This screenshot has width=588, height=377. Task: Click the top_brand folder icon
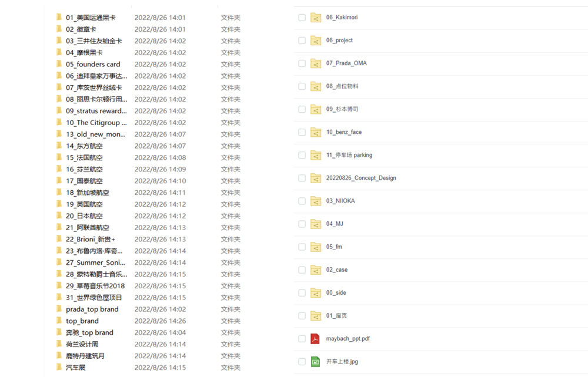coord(59,321)
